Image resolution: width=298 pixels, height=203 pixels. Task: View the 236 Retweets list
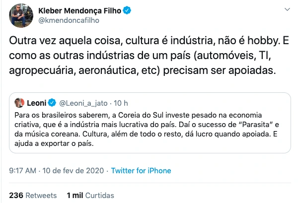tap(33, 195)
